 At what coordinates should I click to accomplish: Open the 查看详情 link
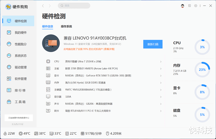tap(109, 49)
